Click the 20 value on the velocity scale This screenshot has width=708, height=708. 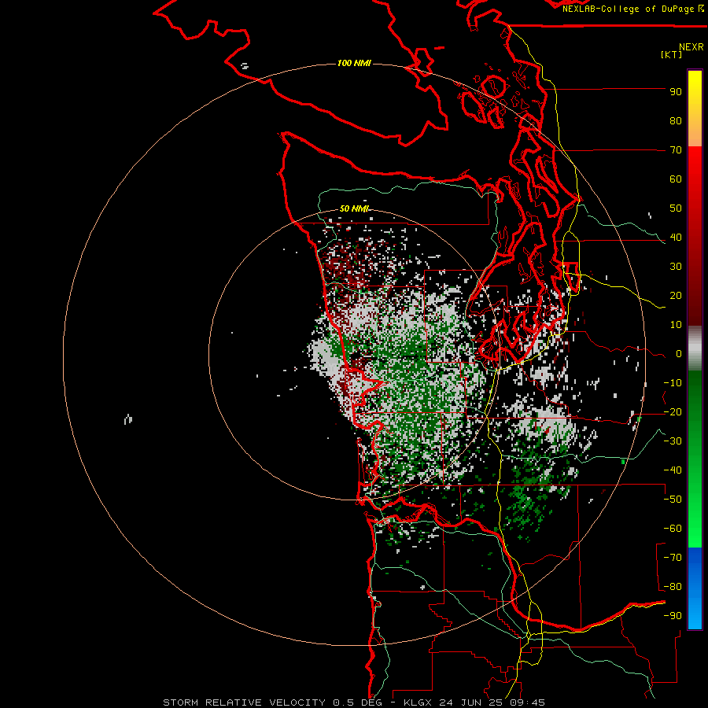coord(676,296)
